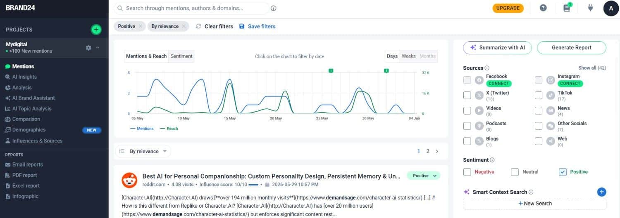
Task: Select Weeks chart granularity
Action: [x=408, y=56]
